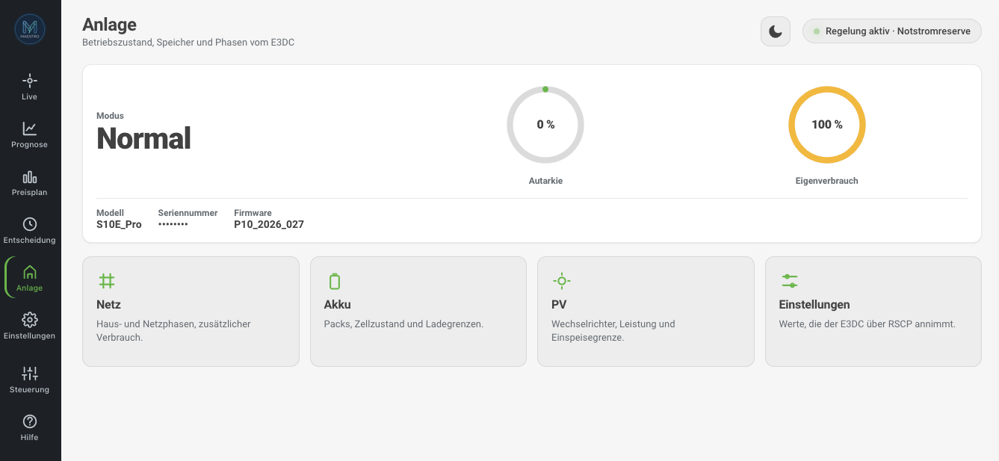Click the 'Modus' label
This screenshot has height=461, width=999.
(110, 116)
